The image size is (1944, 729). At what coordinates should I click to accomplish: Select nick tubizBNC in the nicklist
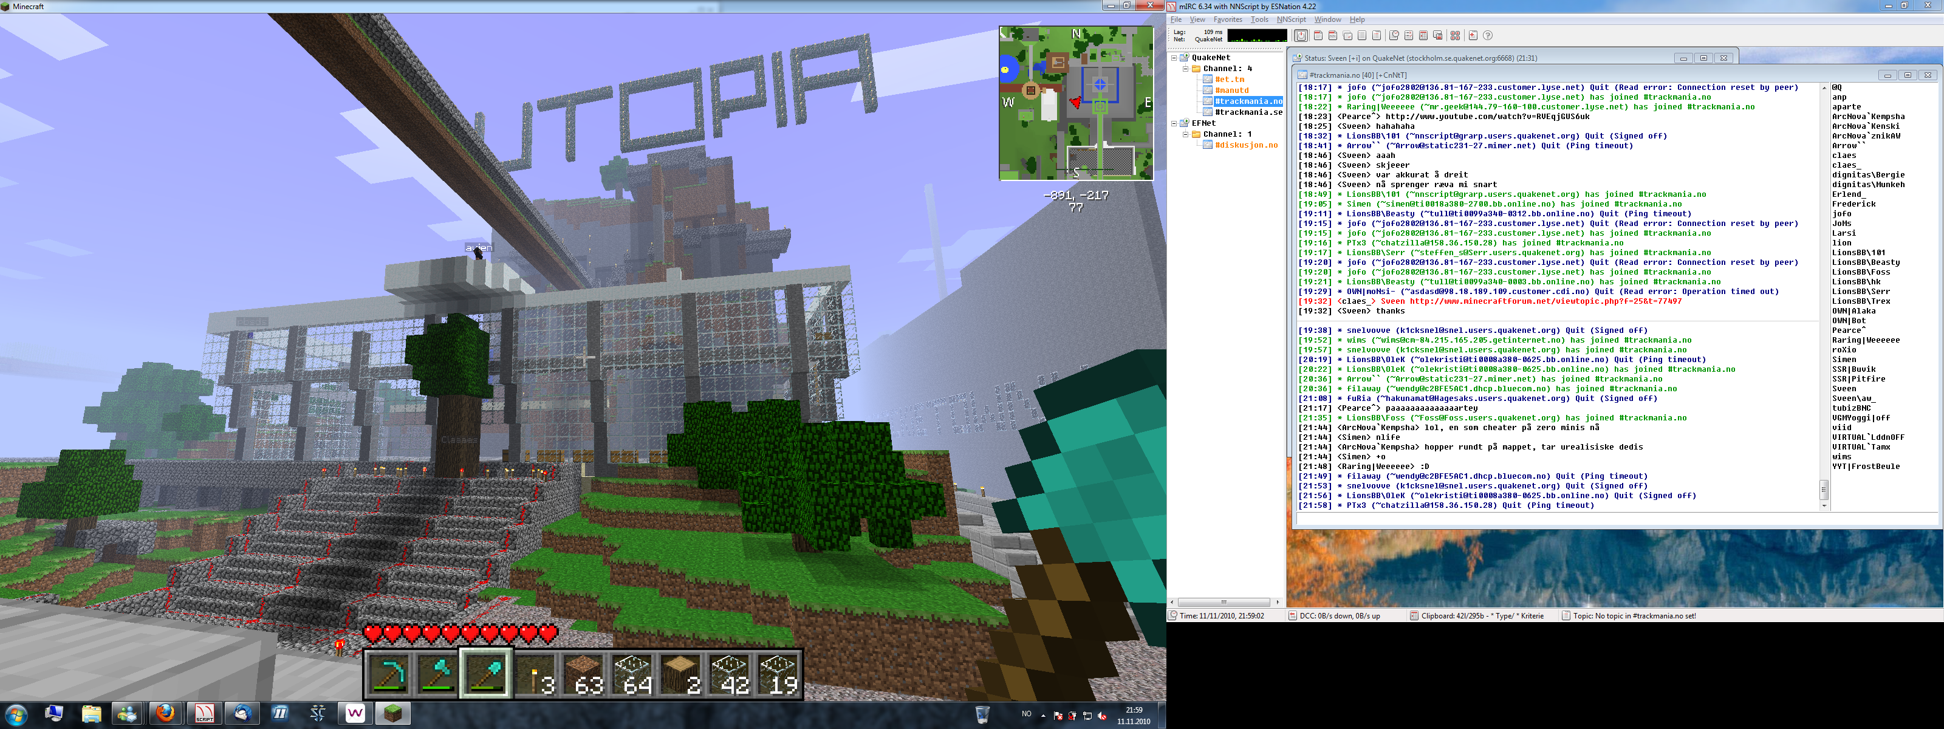tap(1851, 408)
